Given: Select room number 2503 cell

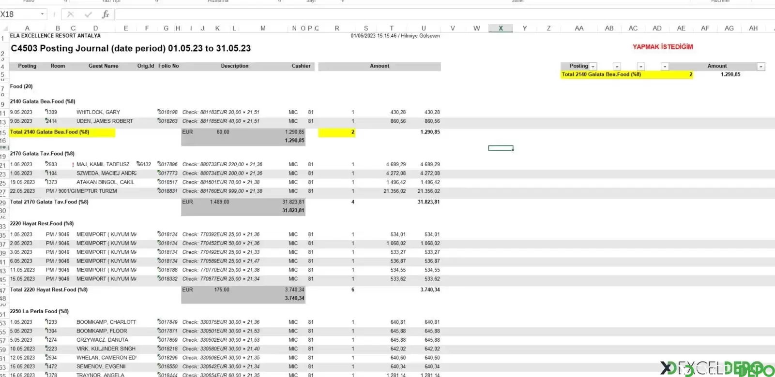Looking at the screenshot, I should point(51,164).
